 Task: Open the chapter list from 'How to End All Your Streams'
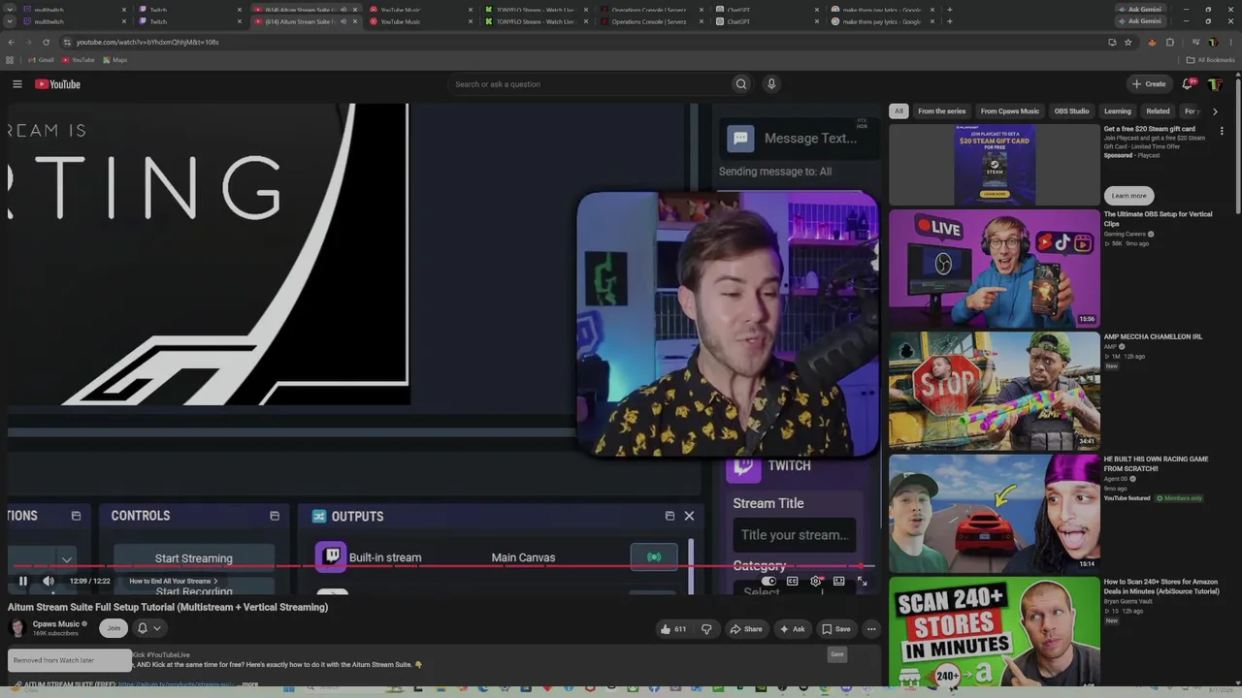click(x=174, y=581)
